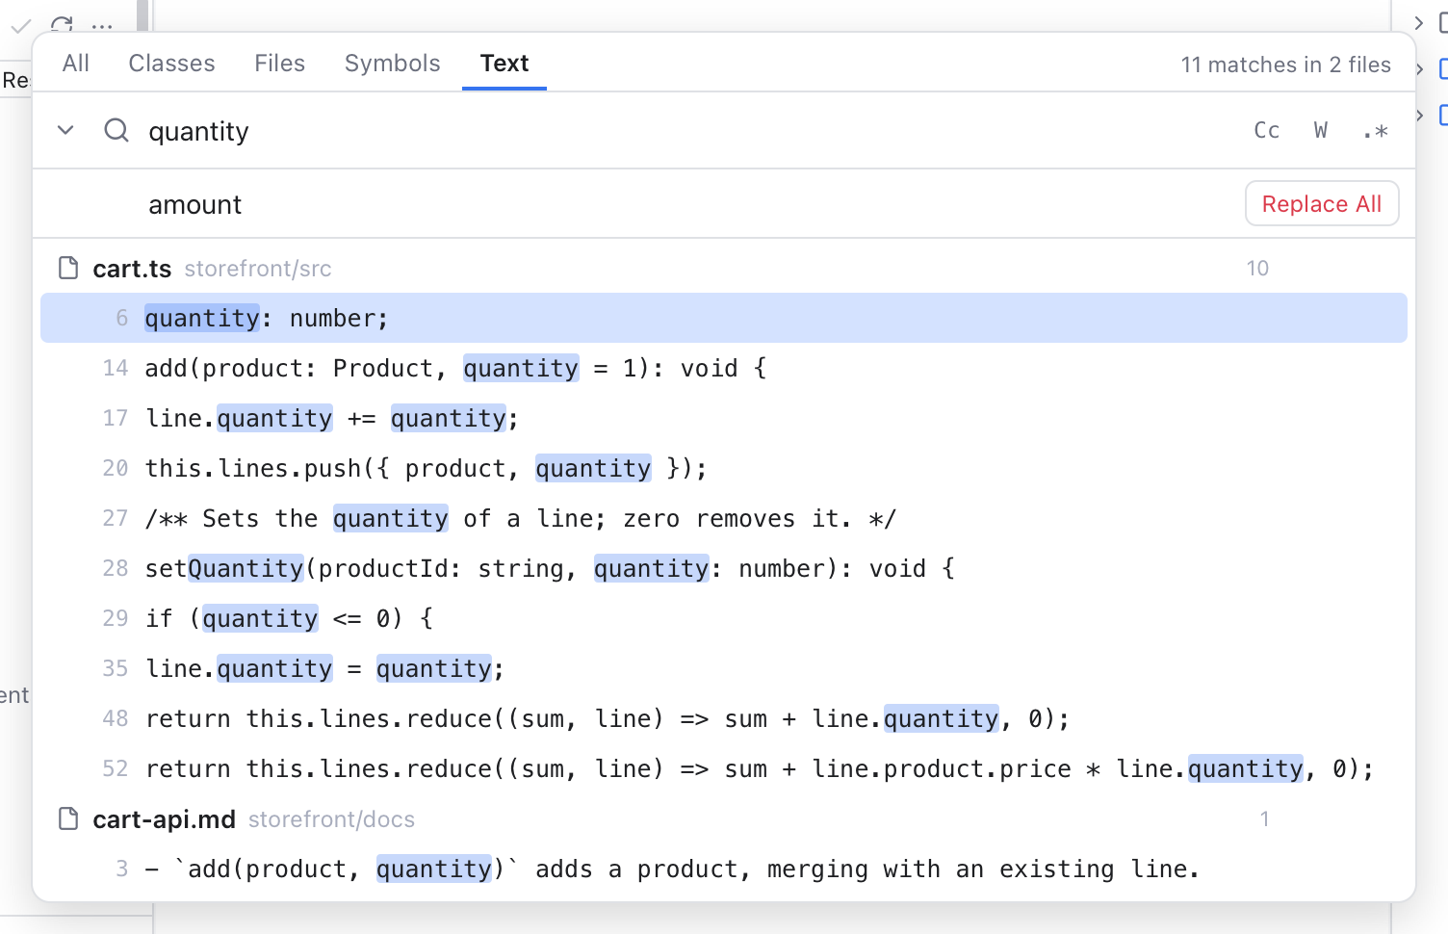
Task: Open the ellipsis menu in background window
Action: (102, 26)
